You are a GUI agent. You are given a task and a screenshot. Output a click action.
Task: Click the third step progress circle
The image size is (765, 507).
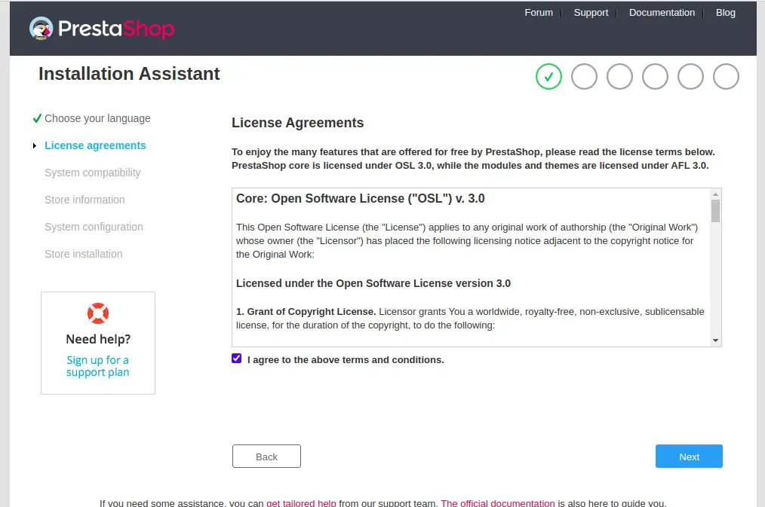(x=619, y=76)
